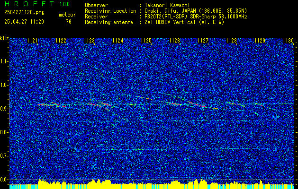Click the 0.9 kHz axis label
Screen dimensions: 298x189
(x=4, y=109)
